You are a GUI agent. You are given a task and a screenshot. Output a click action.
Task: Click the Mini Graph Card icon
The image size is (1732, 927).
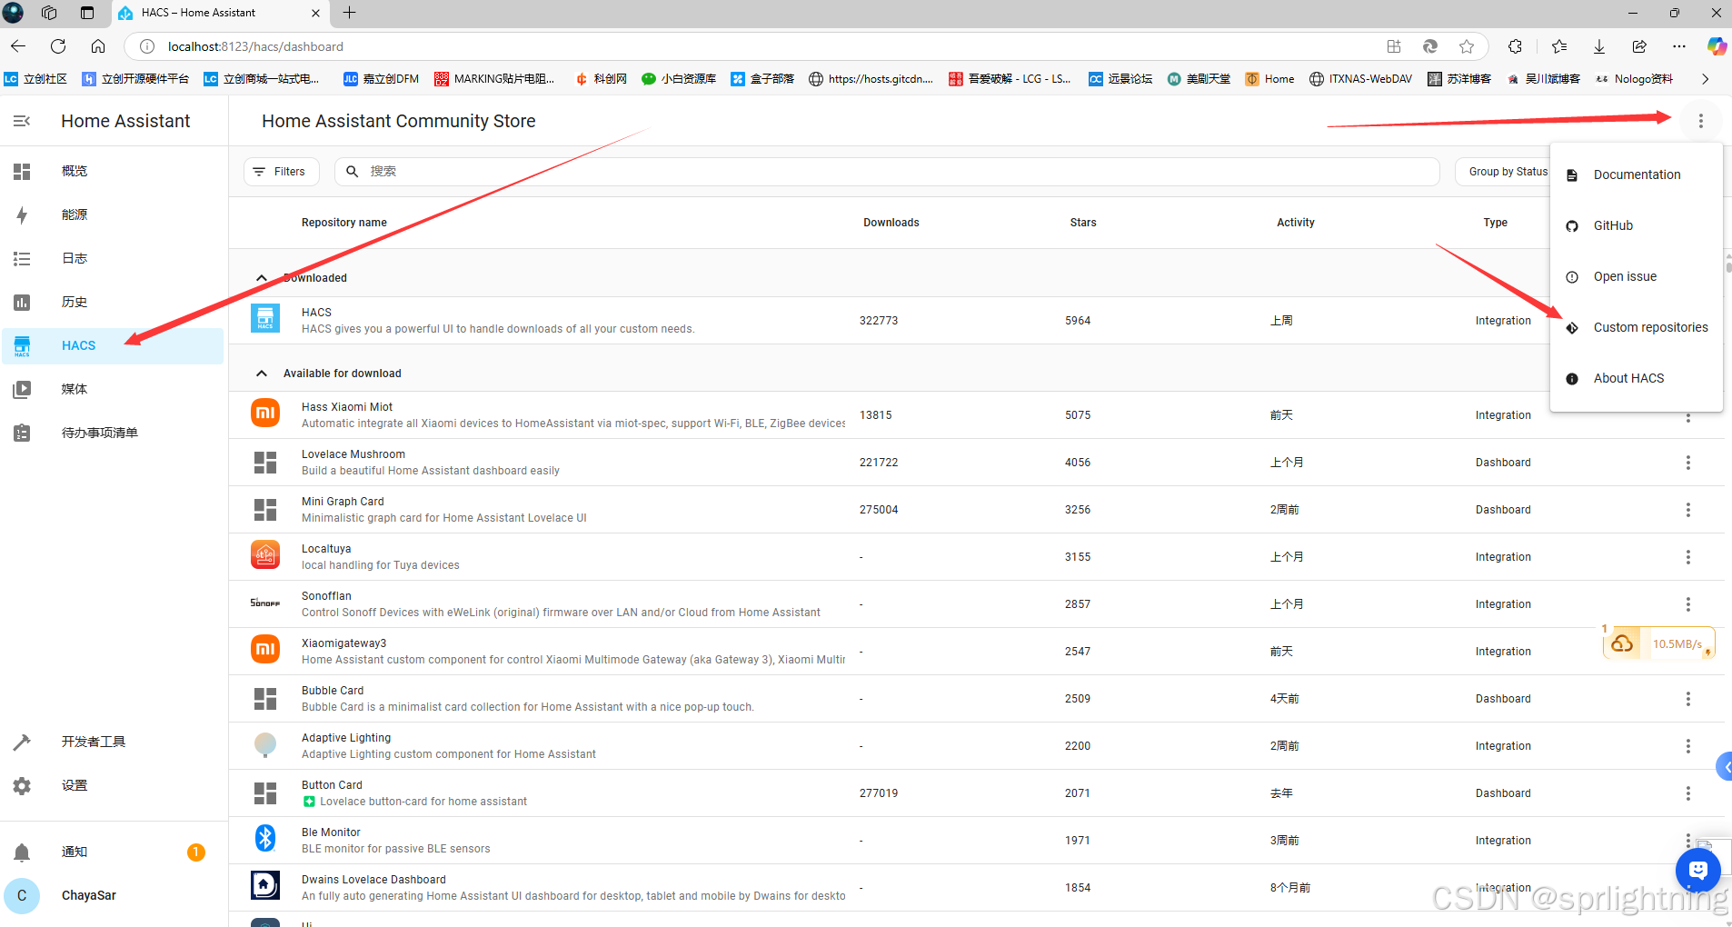pos(265,509)
